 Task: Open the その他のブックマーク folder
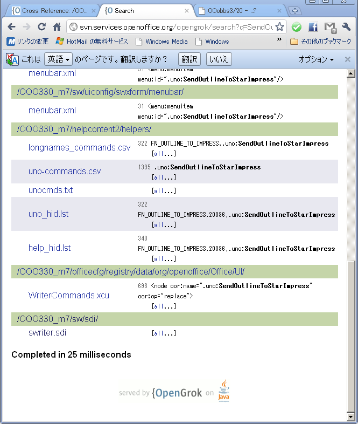(x=320, y=42)
